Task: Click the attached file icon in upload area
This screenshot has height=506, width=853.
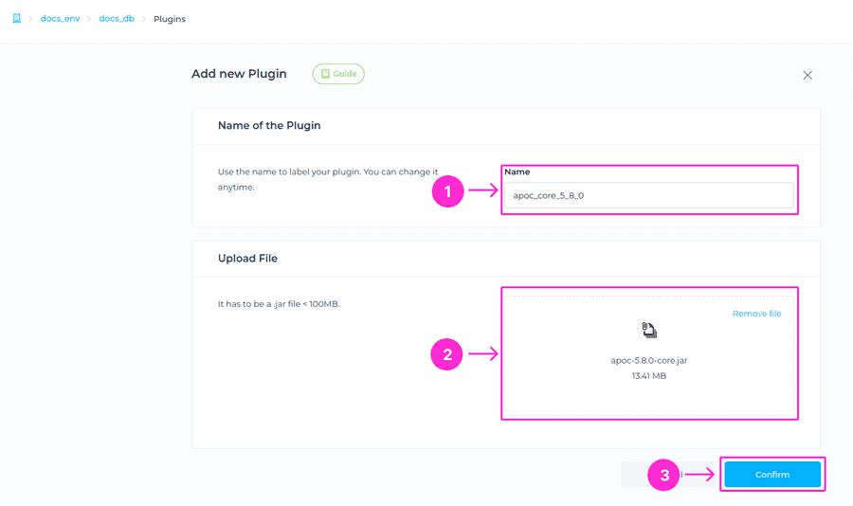Action: click(649, 331)
